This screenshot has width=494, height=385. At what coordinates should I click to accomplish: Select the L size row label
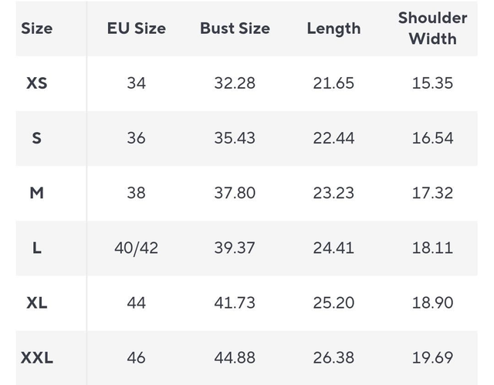coord(37,248)
